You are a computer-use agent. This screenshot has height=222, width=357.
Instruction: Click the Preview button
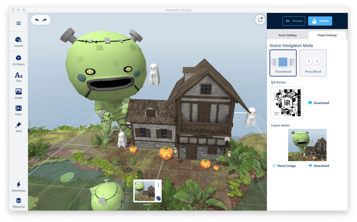(294, 21)
